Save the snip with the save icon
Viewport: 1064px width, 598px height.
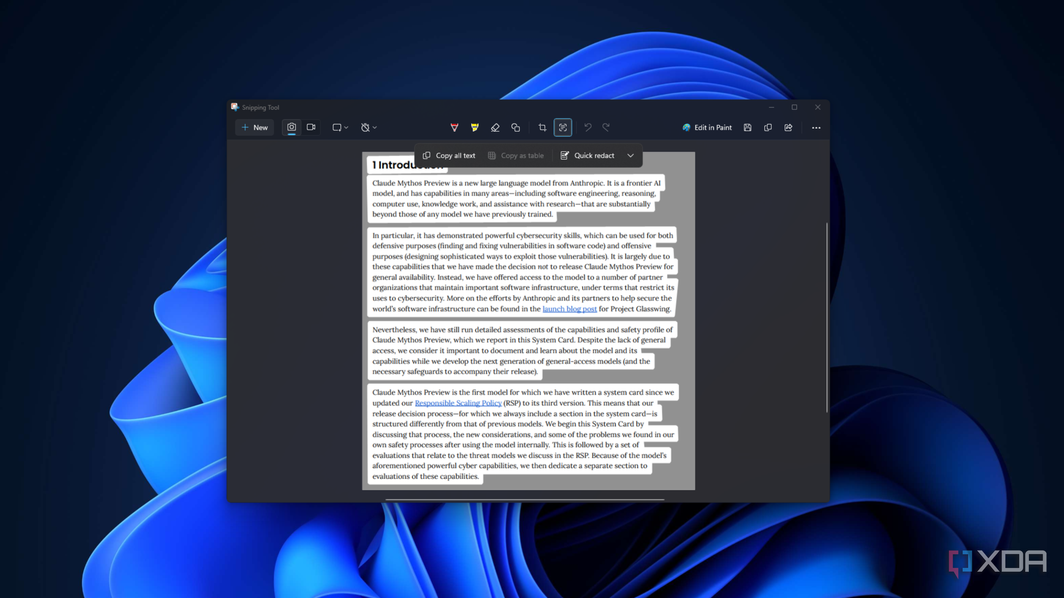coord(747,128)
